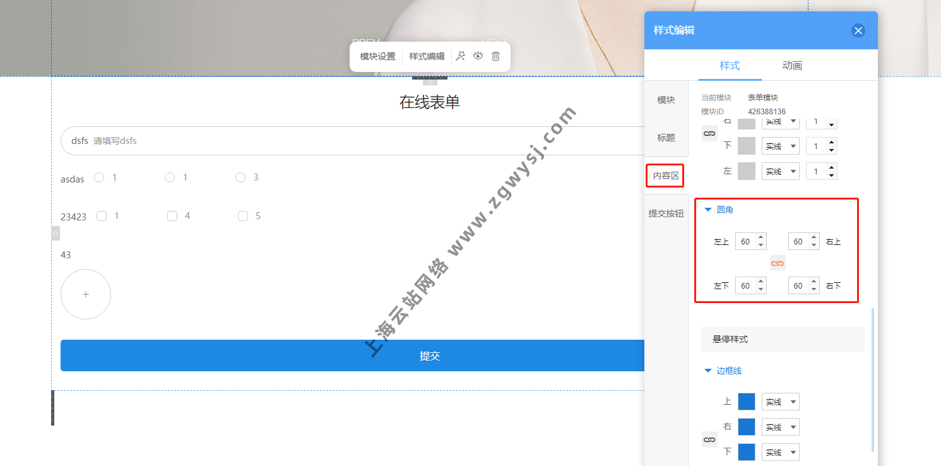Screen dimensions: 941x466
Task: Toggle the eye visibility icon in module toolbar
Action: tap(478, 56)
